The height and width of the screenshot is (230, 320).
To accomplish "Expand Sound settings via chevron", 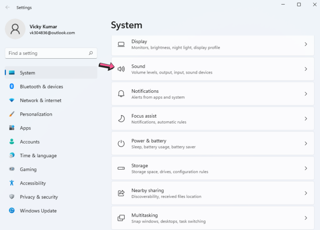I will click(306, 69).
